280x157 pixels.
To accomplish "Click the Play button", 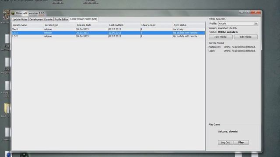I will 241,143.
